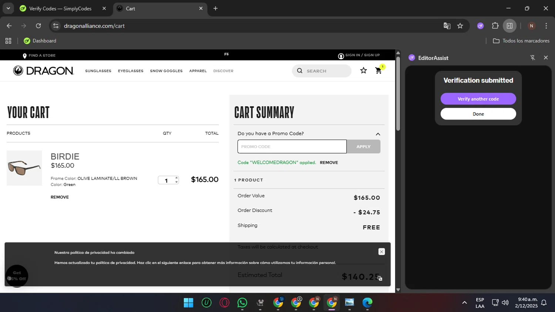This screenshot has width=555, height=312.
Task: Open the Chrome profile N avatar
Action: click(x=531, y=26)
